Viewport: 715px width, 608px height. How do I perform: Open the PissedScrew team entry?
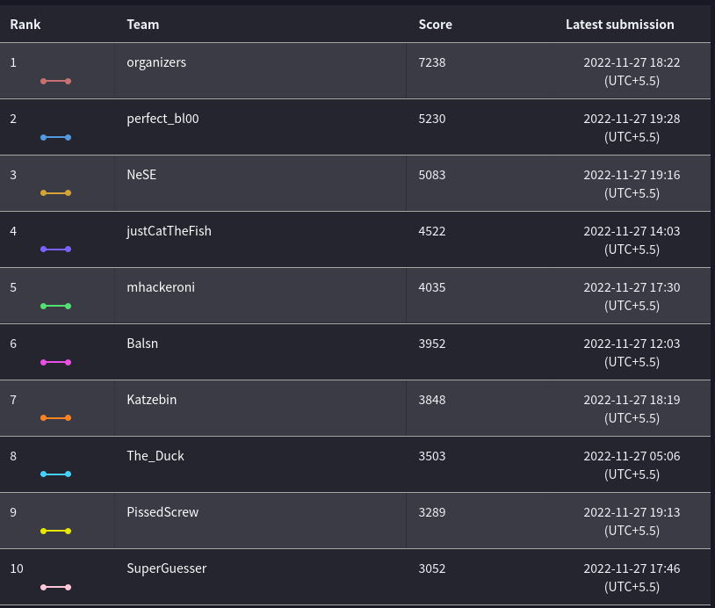162,512
